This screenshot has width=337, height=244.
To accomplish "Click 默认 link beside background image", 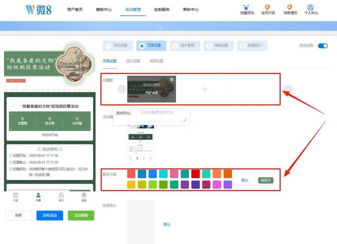I will tap(167, 224).
